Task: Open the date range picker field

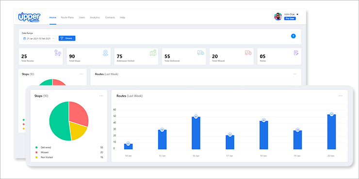Action: pos(39,39)
